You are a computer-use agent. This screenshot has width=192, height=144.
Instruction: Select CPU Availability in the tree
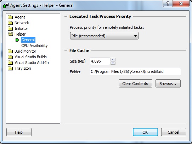(34, 46)
